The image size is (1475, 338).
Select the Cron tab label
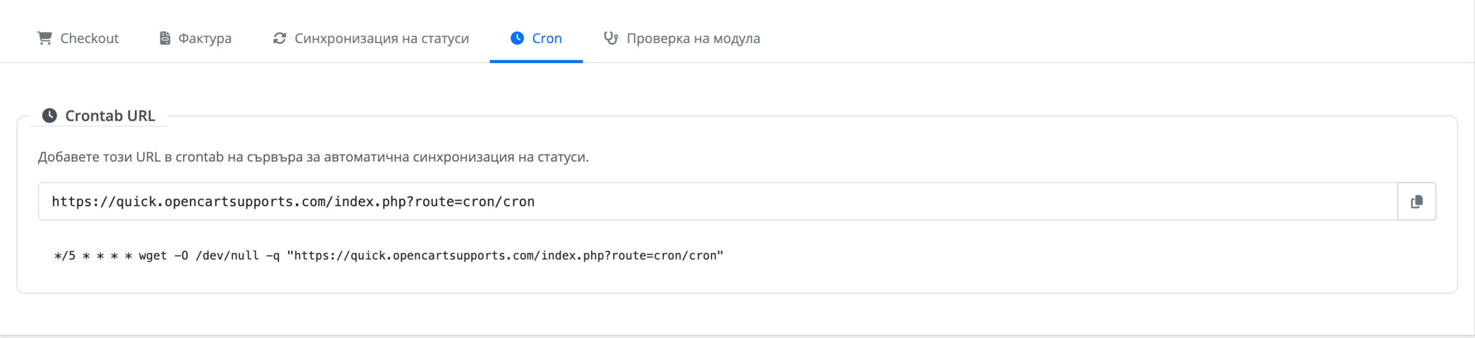pyautogui.click(x=547, y=39)
